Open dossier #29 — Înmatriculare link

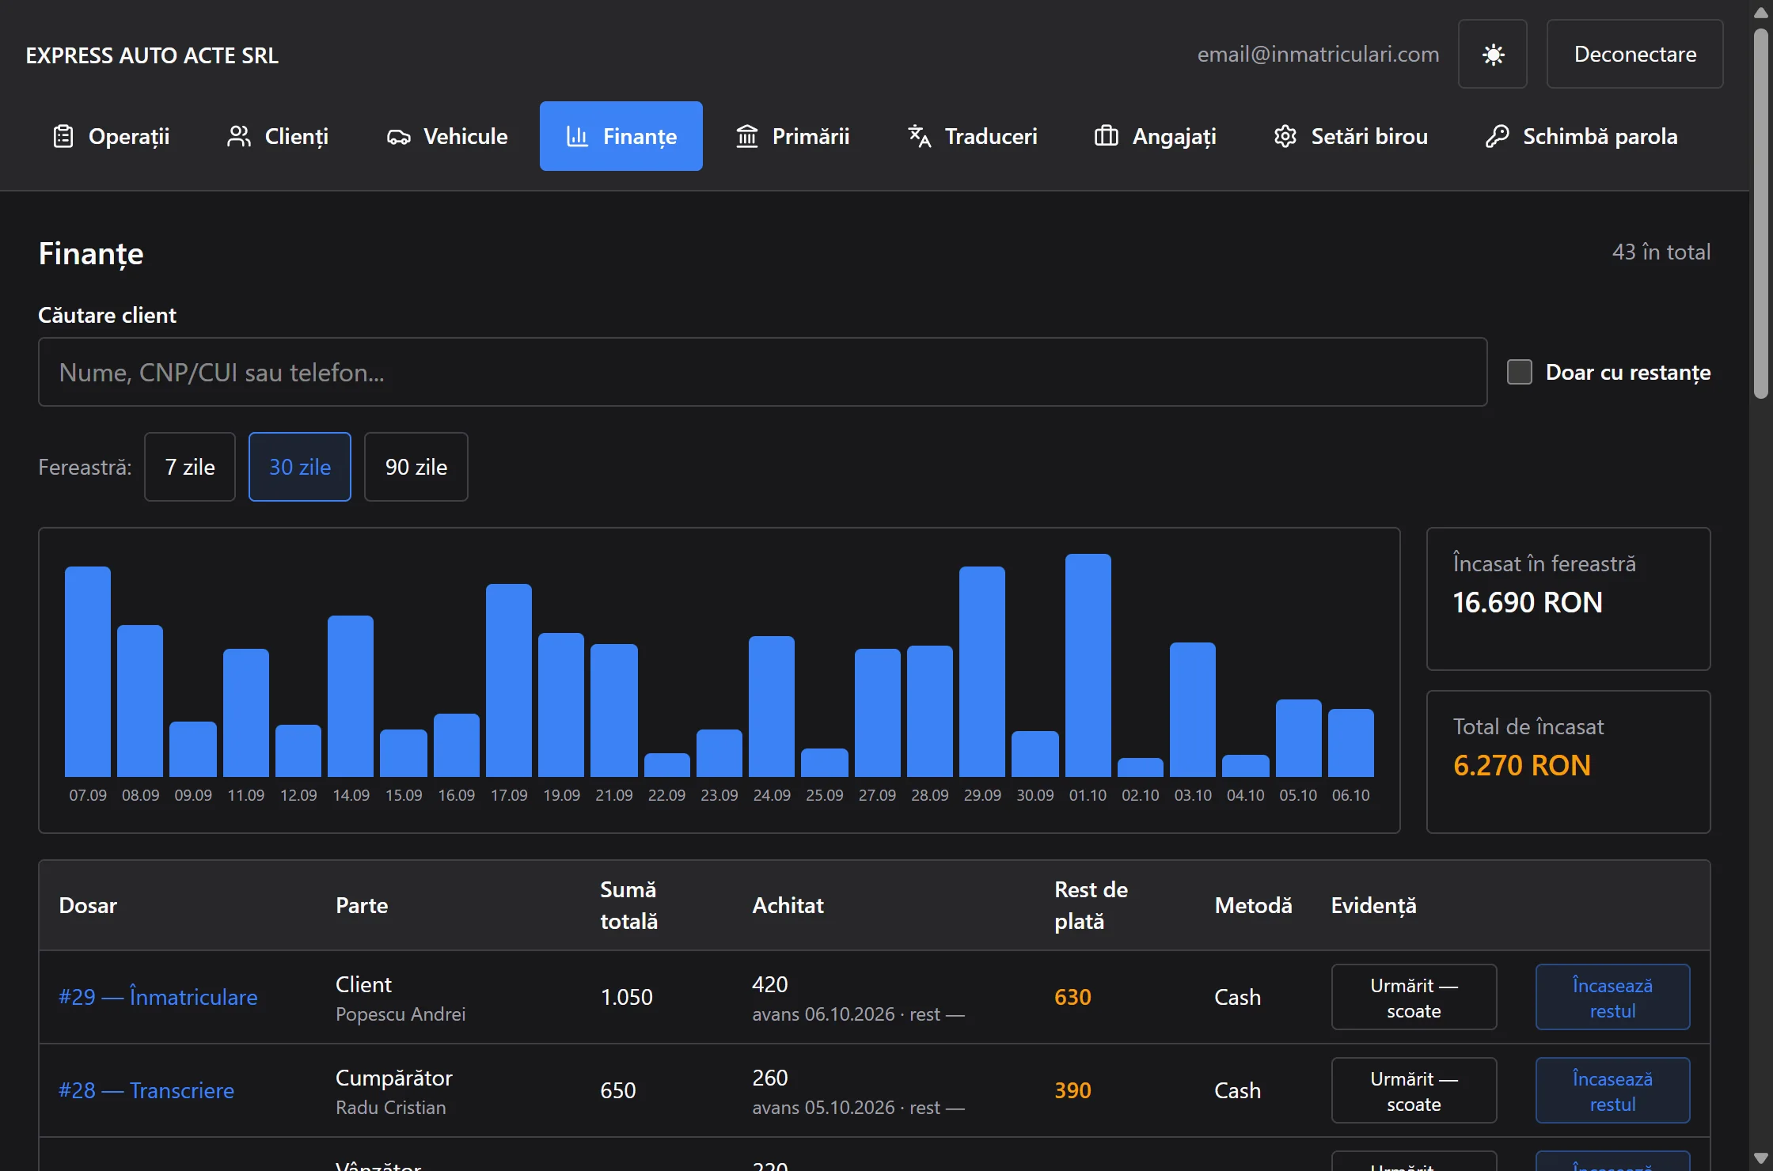pyautogui.click(x=158, y=997)
